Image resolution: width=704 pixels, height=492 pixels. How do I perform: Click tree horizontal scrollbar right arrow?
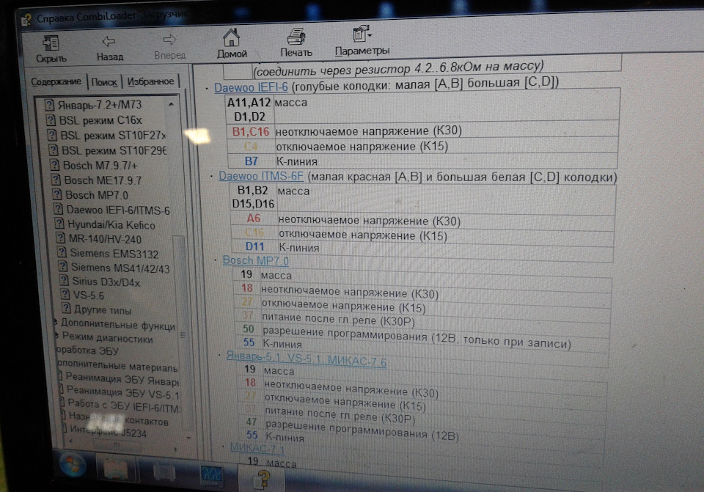pyautogui.click(x=175, y=449)
